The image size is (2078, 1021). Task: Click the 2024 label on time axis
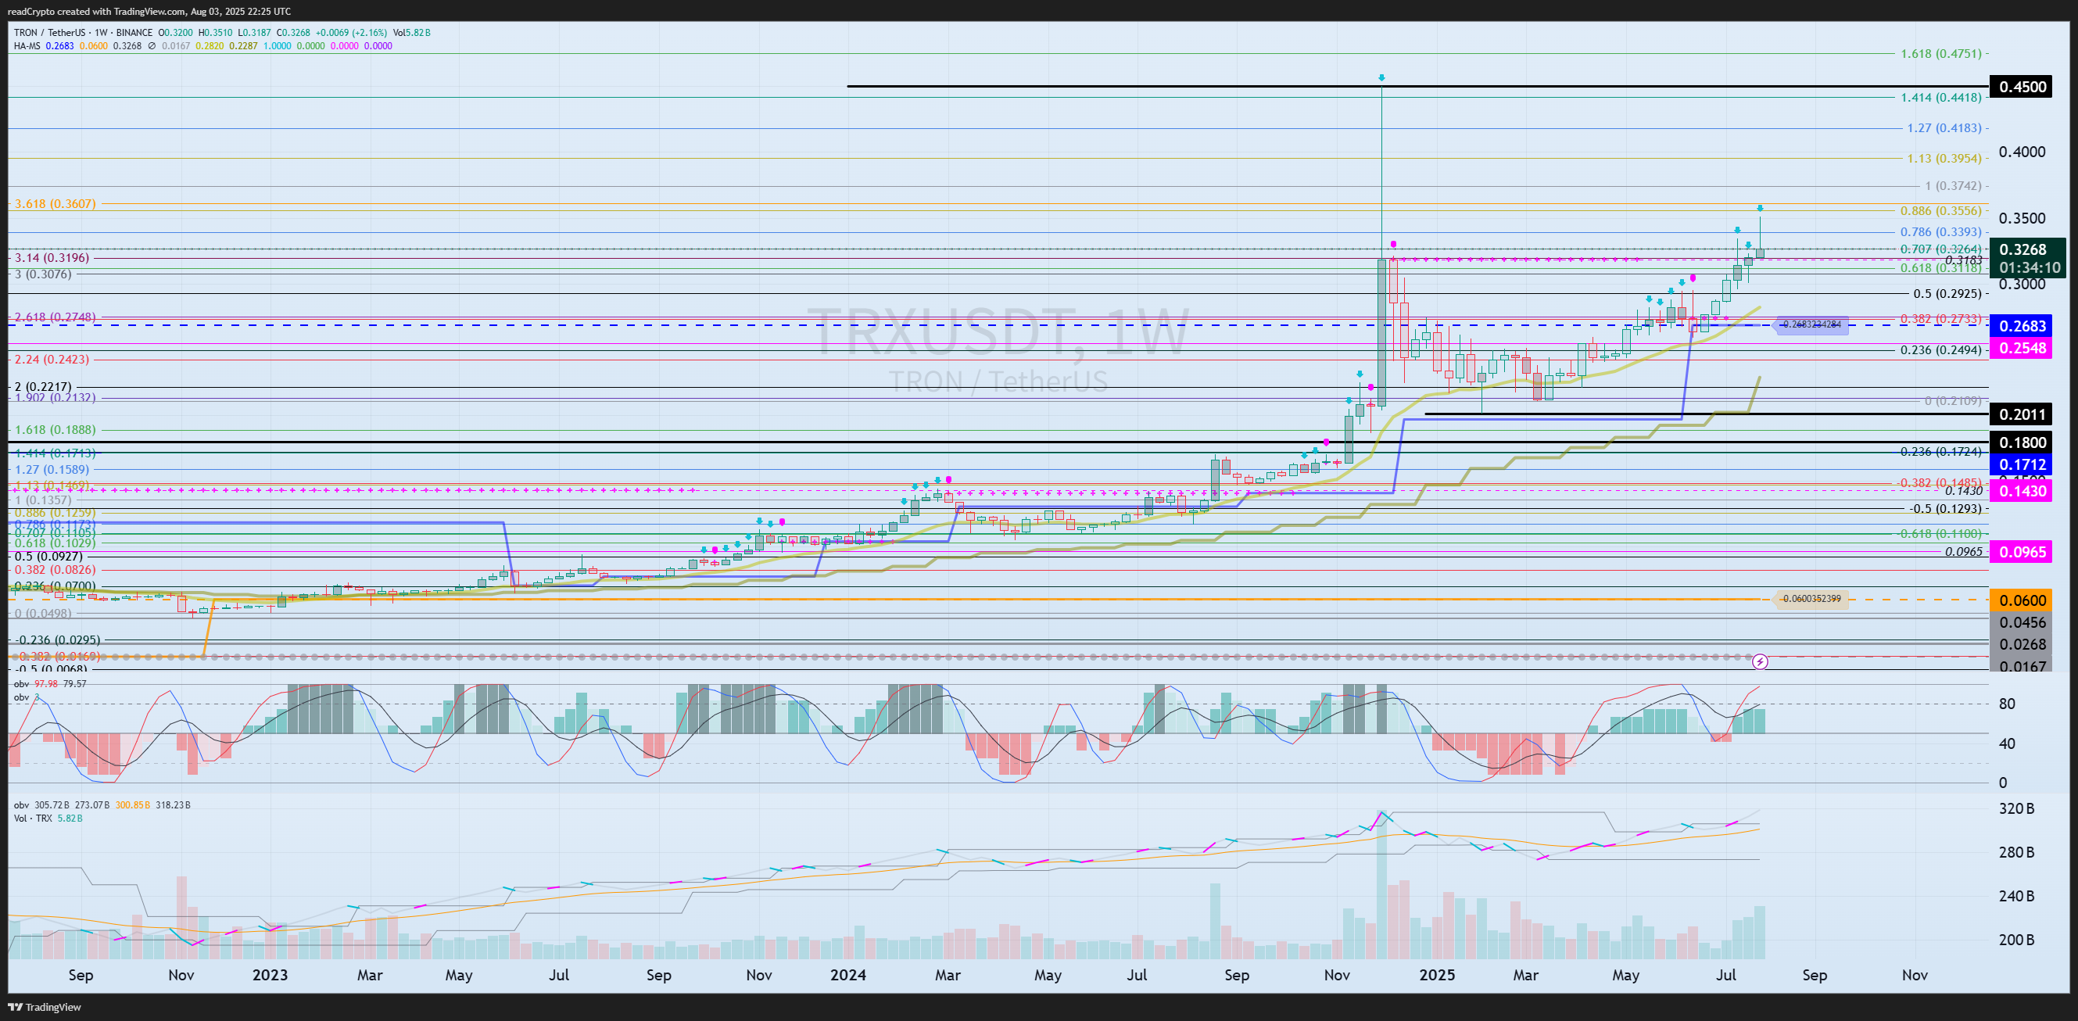coord(848,975)
